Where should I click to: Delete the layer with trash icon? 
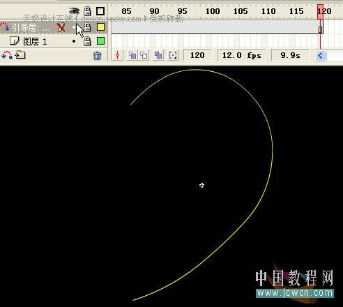(x=98, y=55)
